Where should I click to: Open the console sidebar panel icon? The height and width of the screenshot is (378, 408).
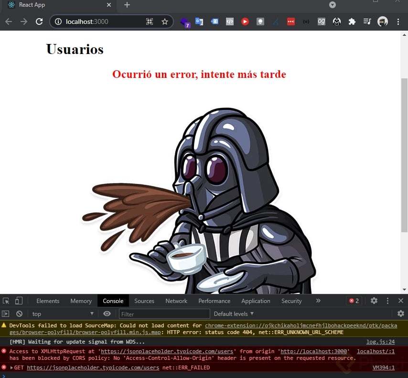point(6,313)
